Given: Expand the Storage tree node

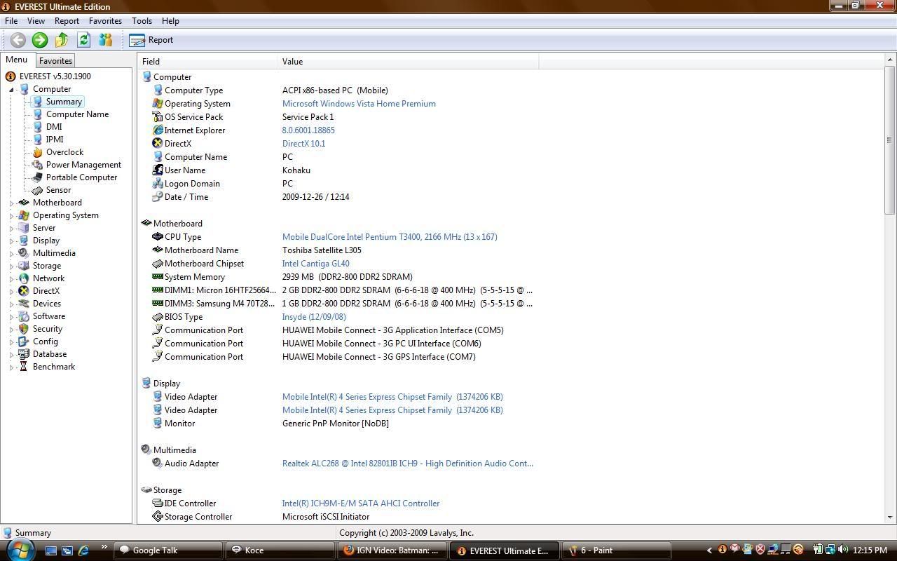Looking at the screenshot, I should [12, 266].
